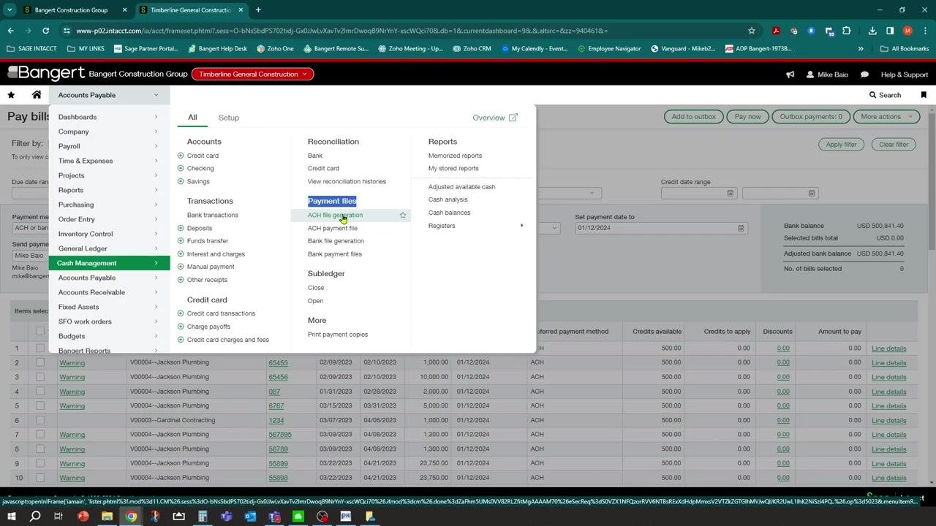The height and width of the screenshot is (526, 936).
Task: Check the box for row 3
Action: click(40, 377)
